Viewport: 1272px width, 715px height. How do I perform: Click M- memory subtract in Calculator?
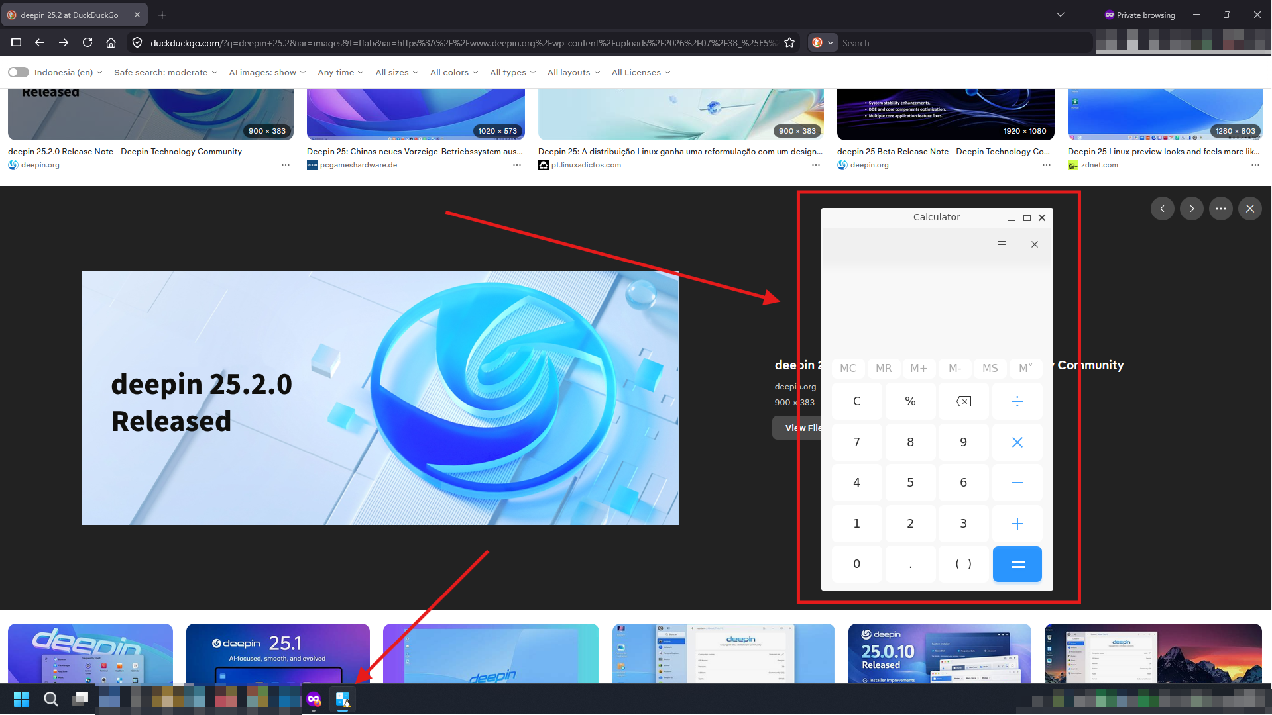click(954, 368)
